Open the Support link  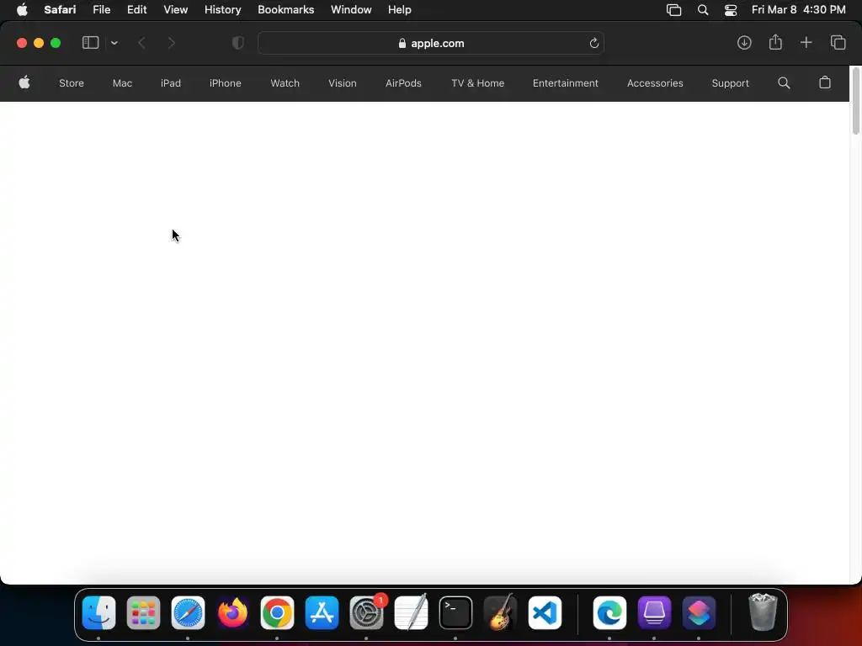pyautogui.click(x=730, y=83)
